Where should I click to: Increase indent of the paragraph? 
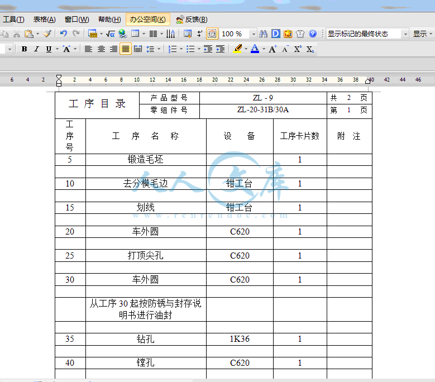coord(220,49)
